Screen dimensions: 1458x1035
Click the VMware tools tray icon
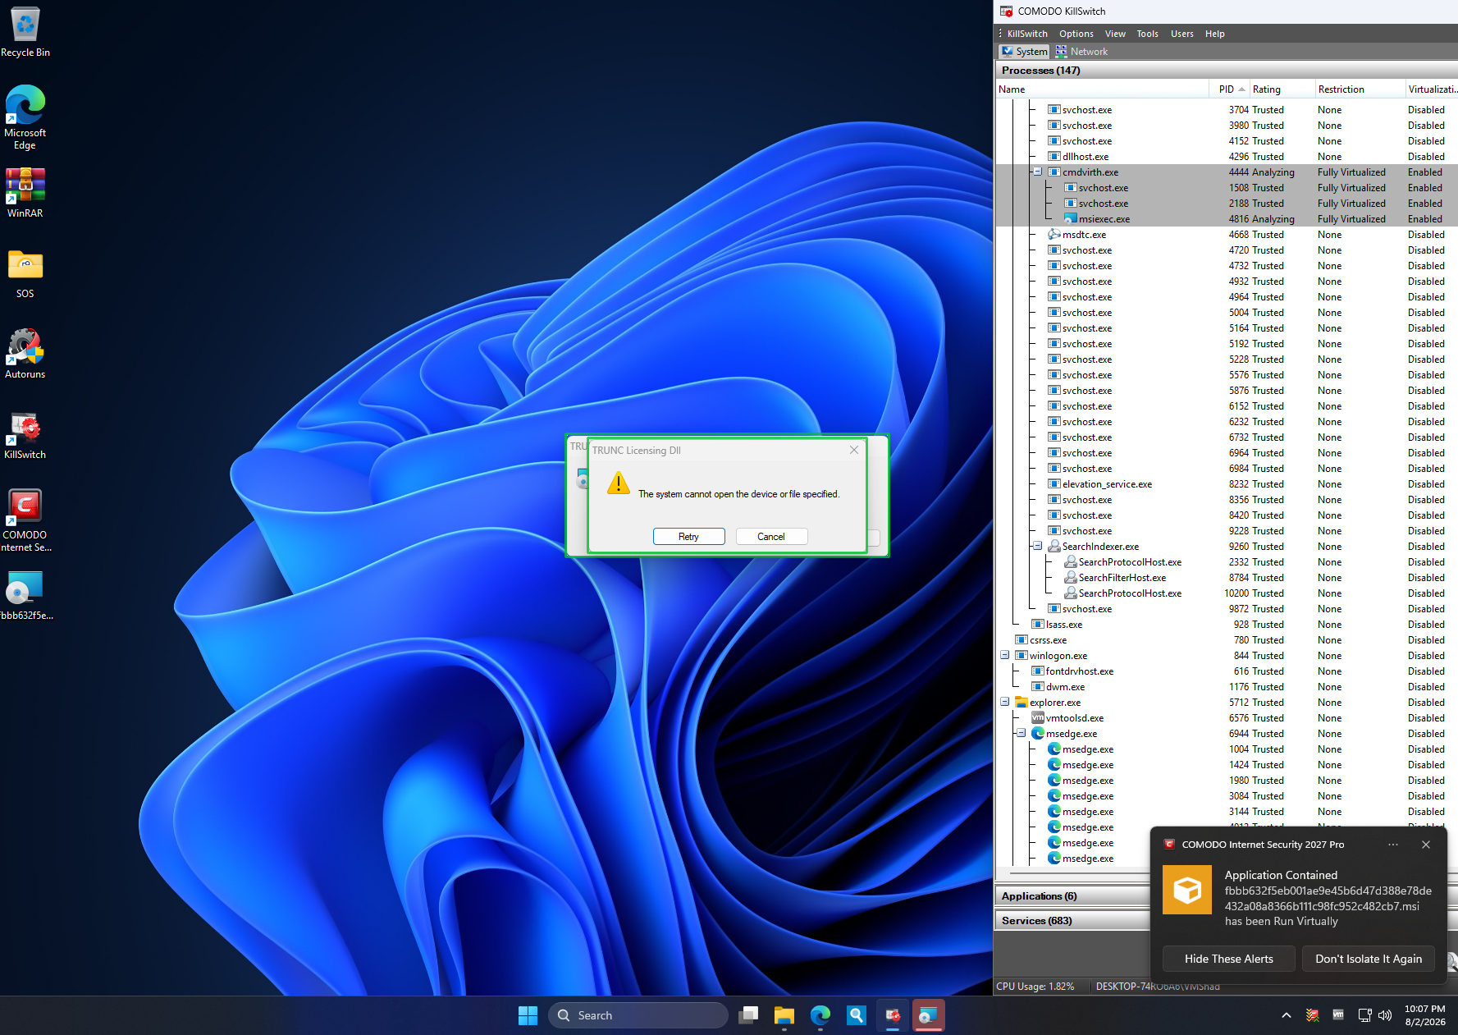[1338, 1015]
